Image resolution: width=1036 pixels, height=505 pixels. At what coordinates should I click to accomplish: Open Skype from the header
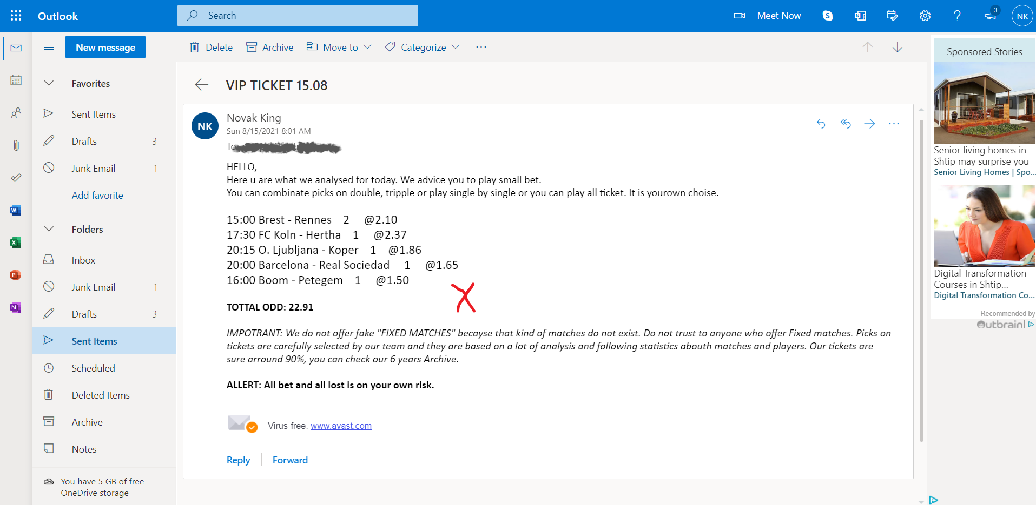pos(828,16)
